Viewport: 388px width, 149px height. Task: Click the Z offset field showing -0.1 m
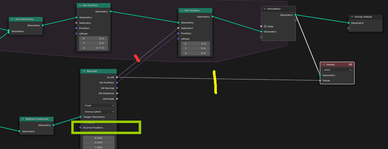pos(94,48)
